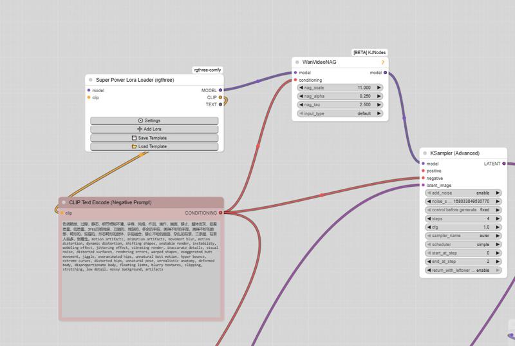The height and width of the screenshot is (346, 515).
Task: Click the CONDITIONING output port on CLIP Text Encode
Action: pos(221,213)
